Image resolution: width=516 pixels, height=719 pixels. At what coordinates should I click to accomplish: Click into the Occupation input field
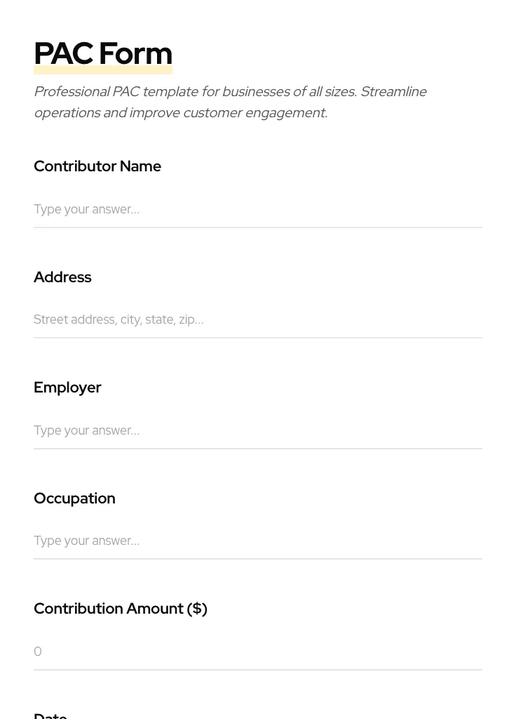pos(257,541)
